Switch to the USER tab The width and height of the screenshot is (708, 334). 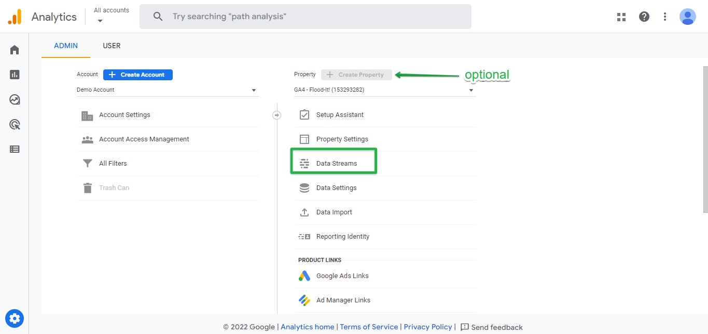click(112, 46)
